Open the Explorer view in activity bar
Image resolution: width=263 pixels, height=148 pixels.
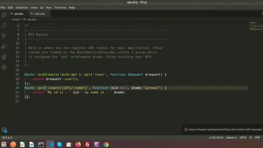tap(4, 15)
